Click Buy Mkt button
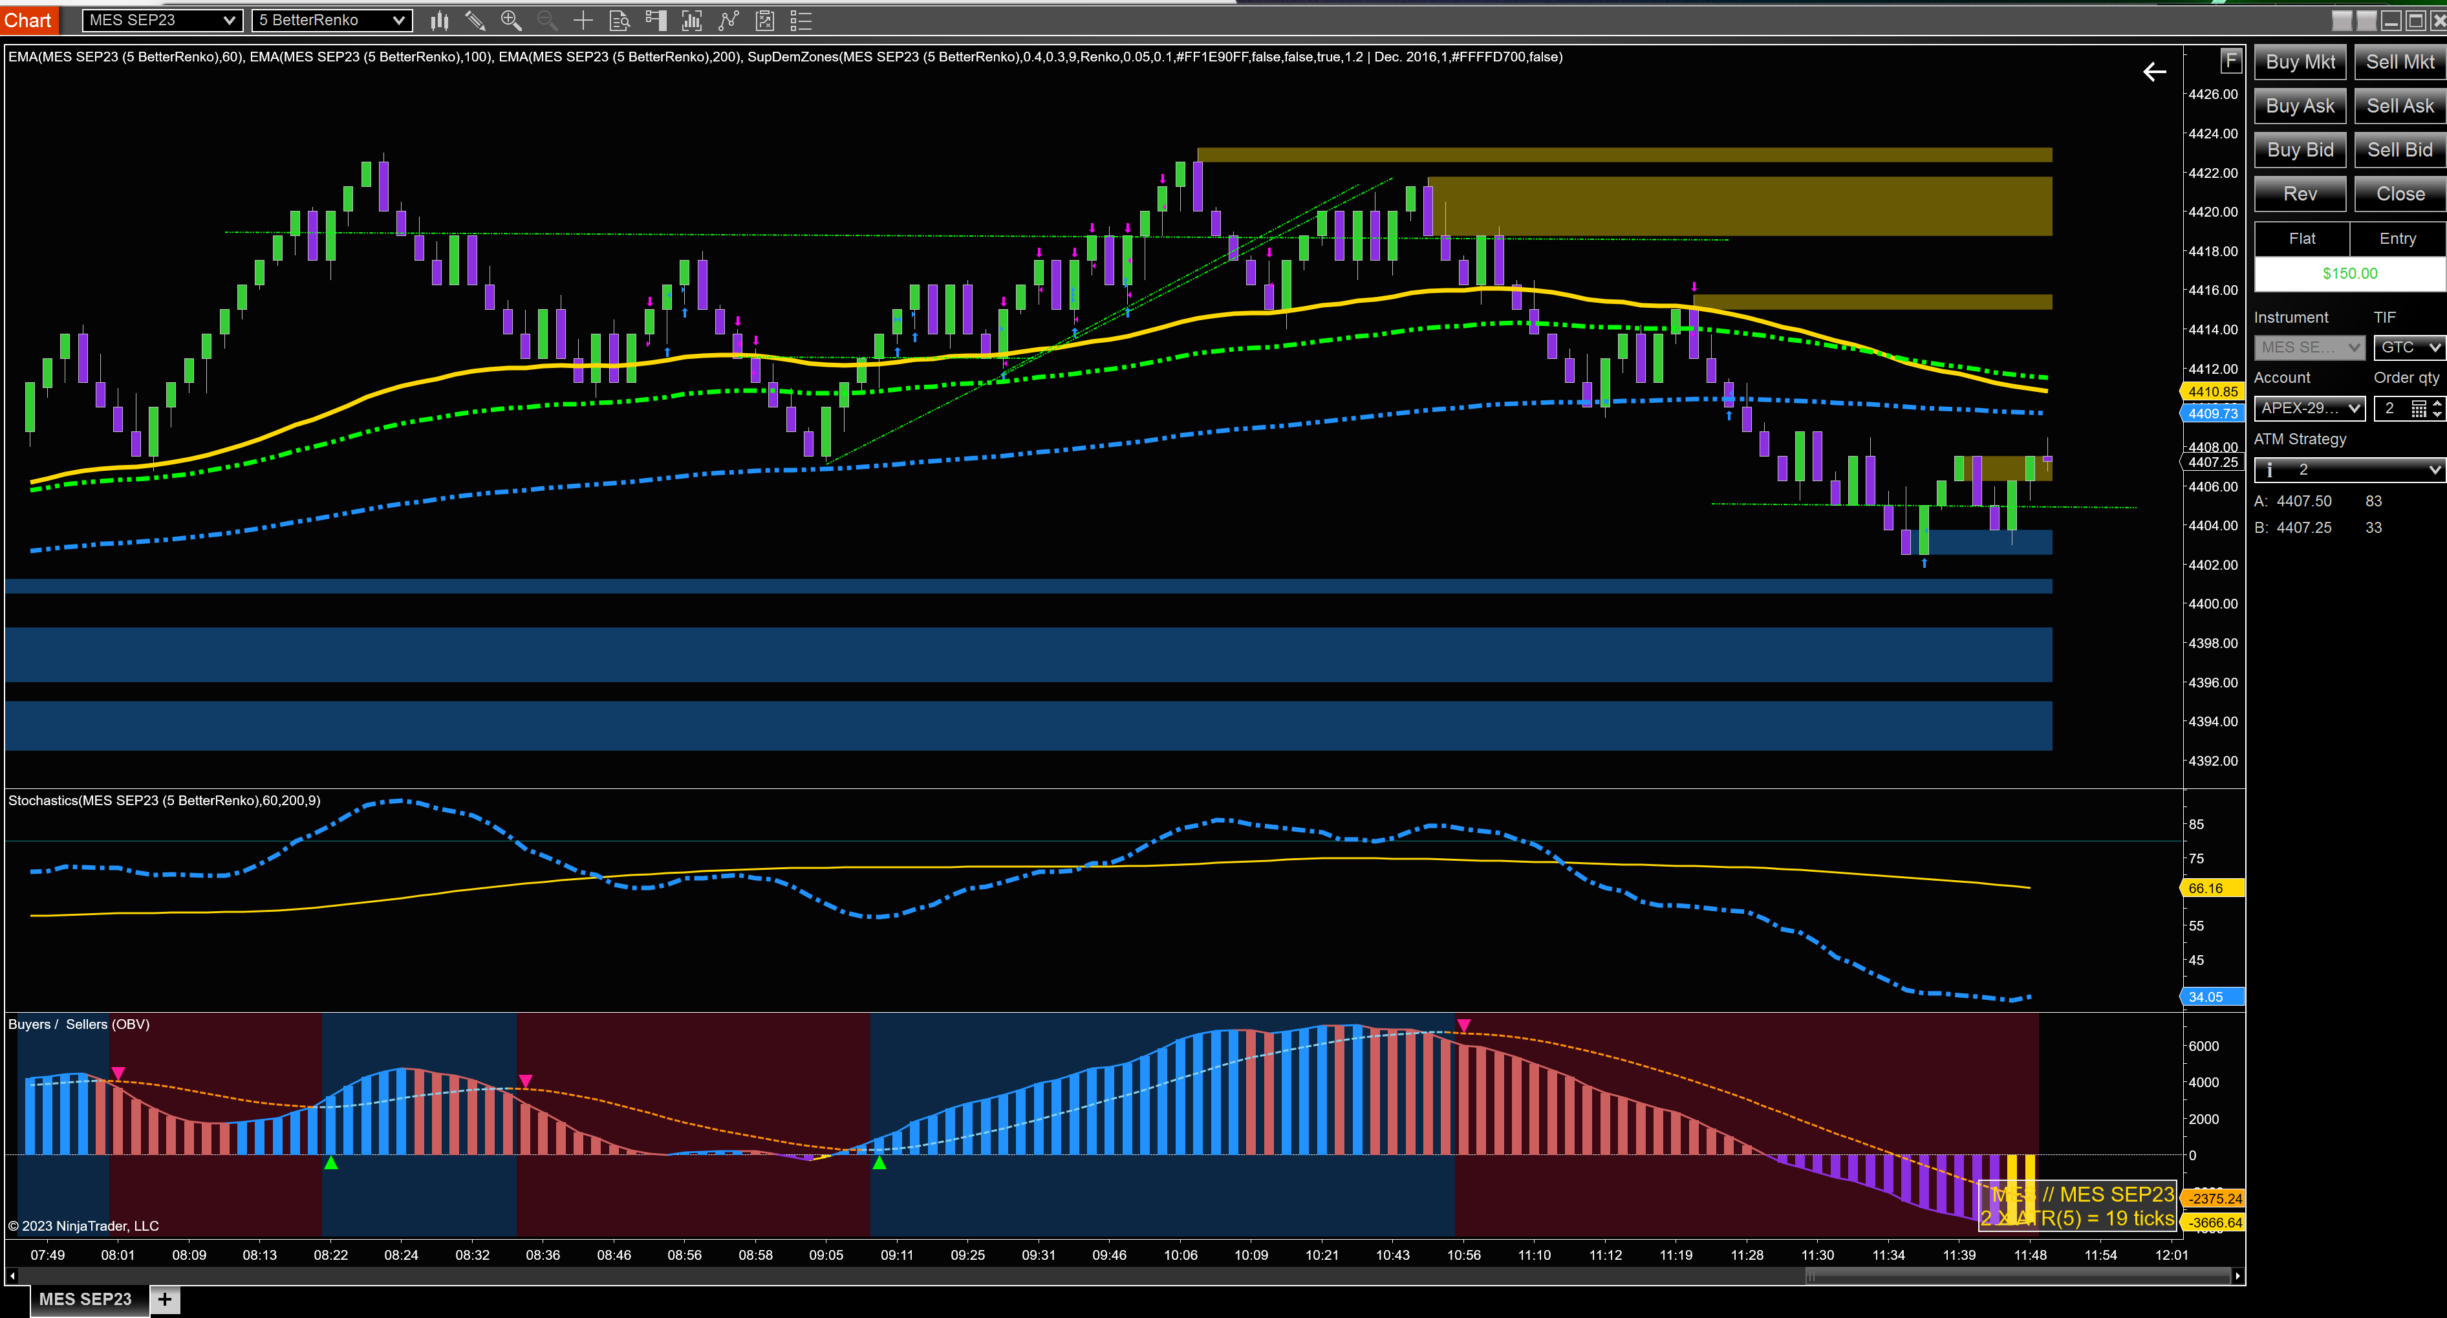Image resolution: width=2447 pixels, height=1318 pixels. [x=2300, y=62]
